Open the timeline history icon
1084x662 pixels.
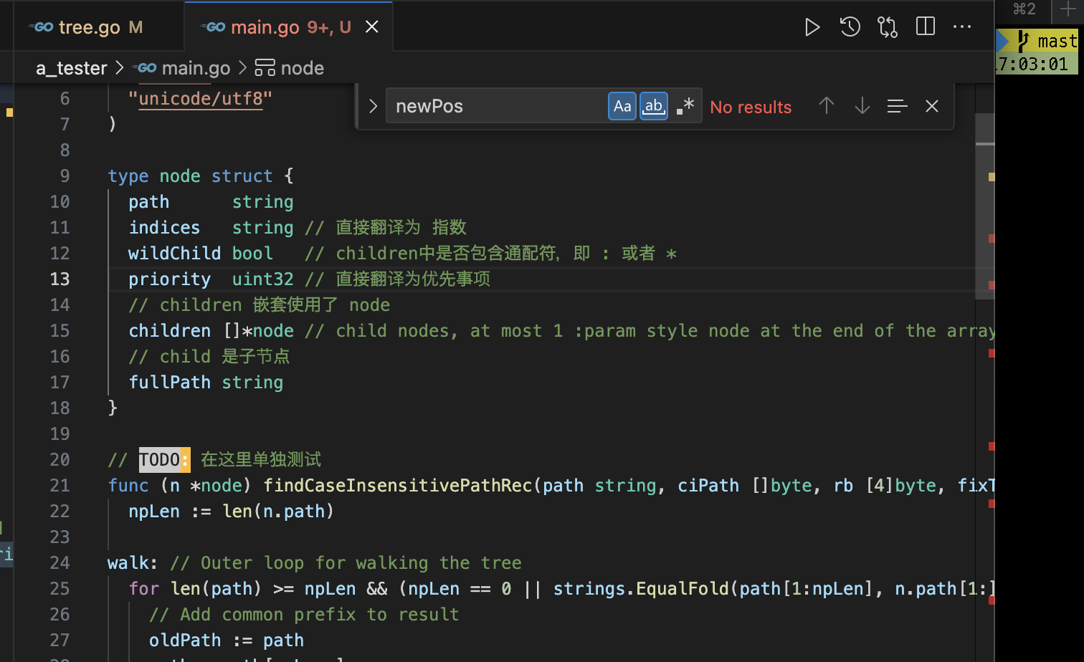(x=850, y=27)
